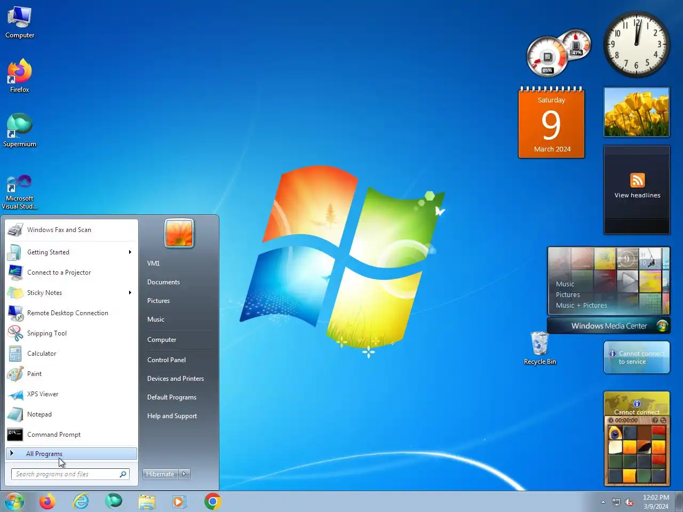
Task: Launch Firefox from the desktop shortcut
Action: (20, 76)
